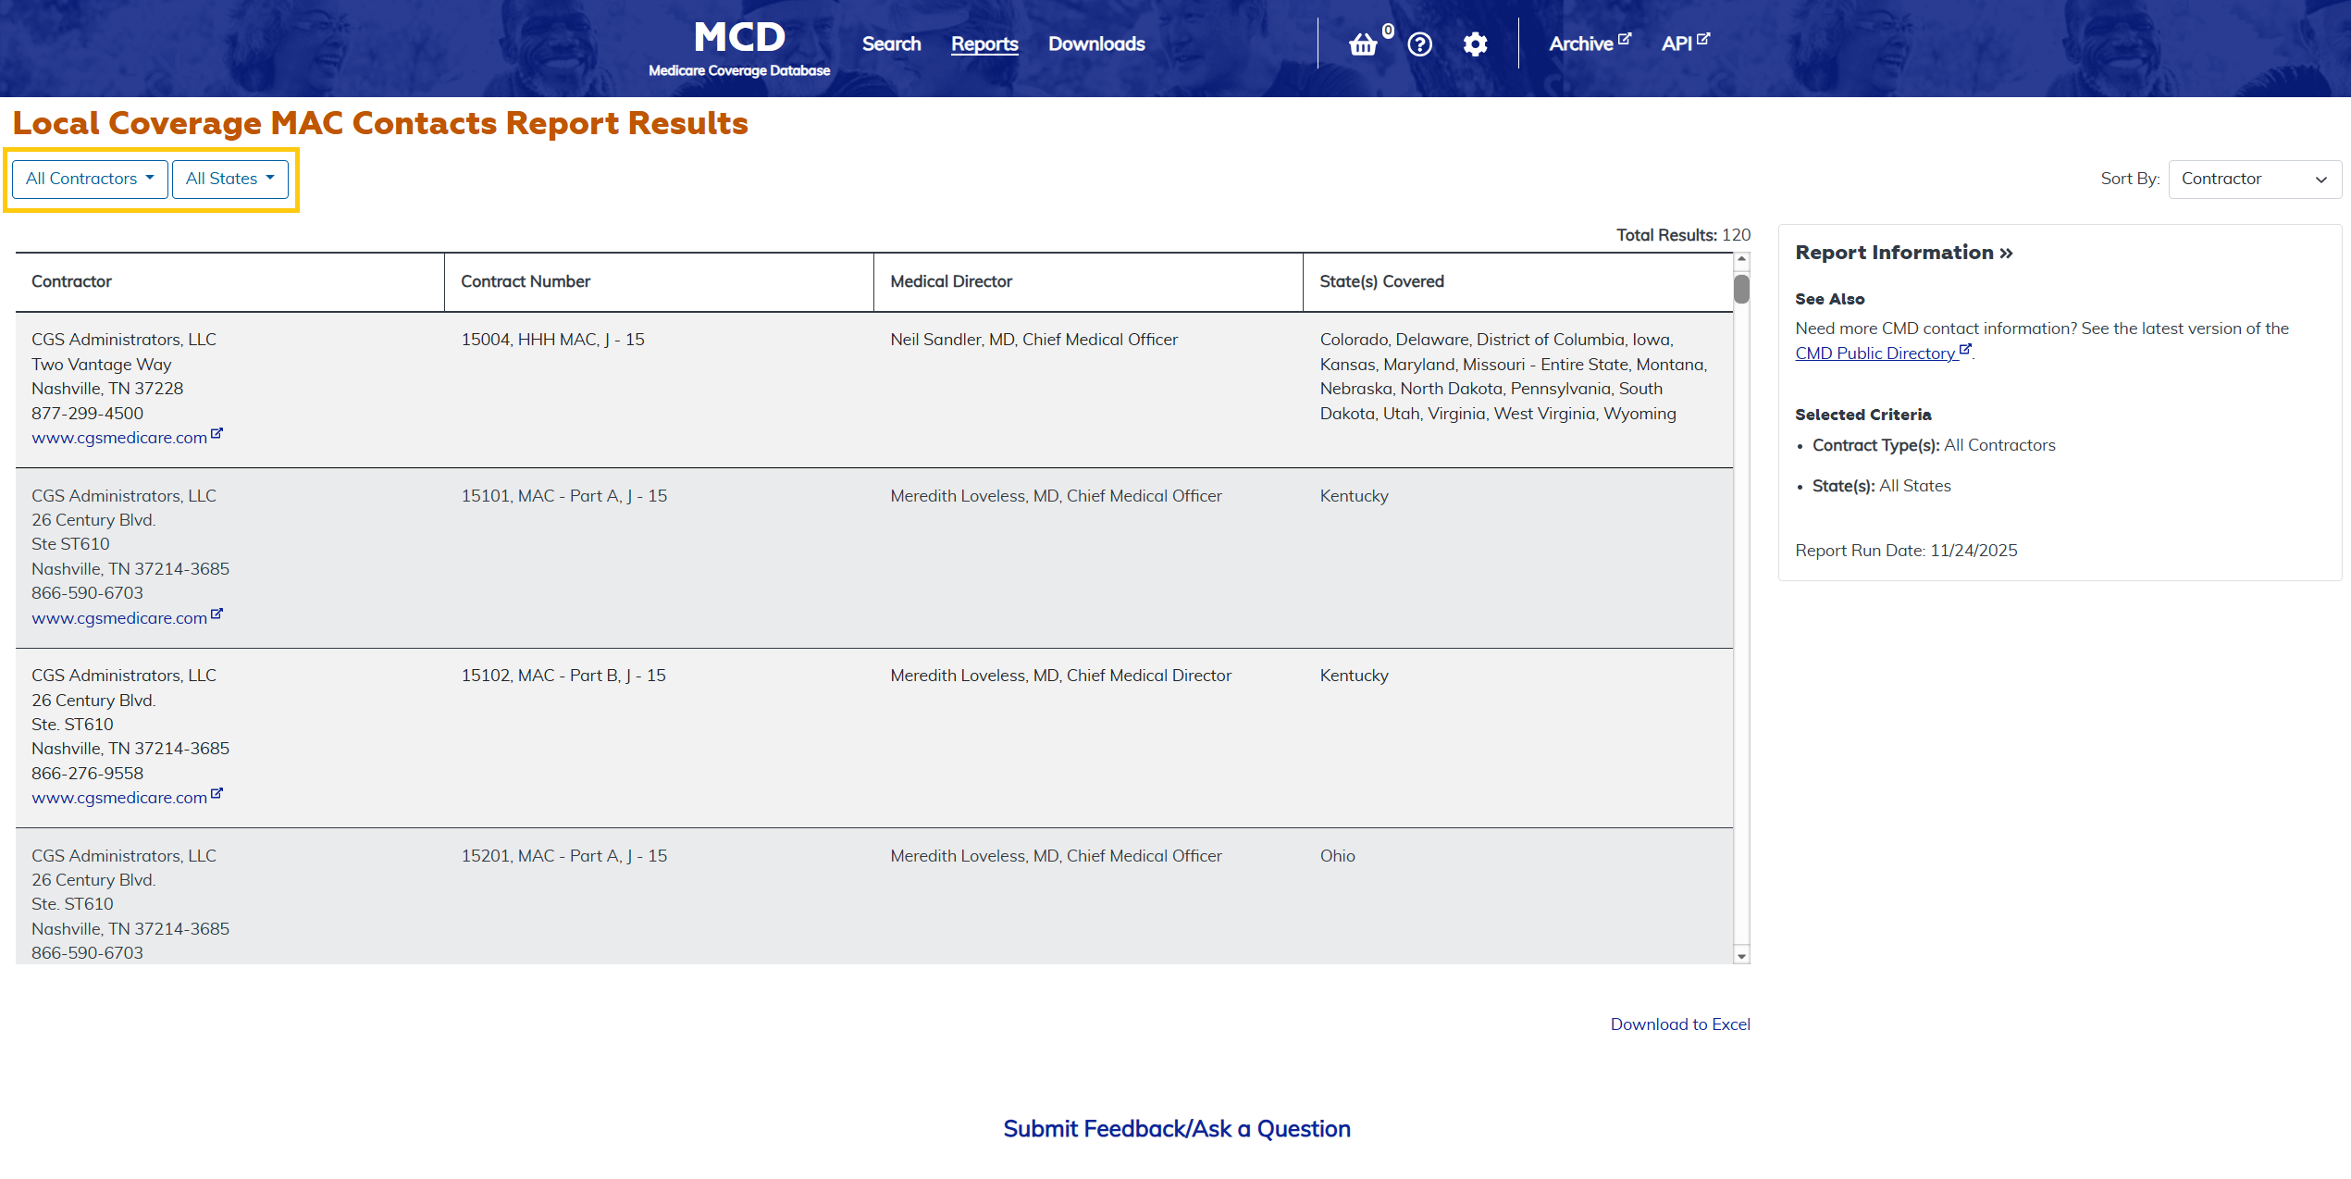Click Submit Feedback/Ask a Question
The image size is (2351, 1179).
point(1176,1129)
